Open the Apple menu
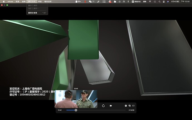192x120 pixels. 4,2
